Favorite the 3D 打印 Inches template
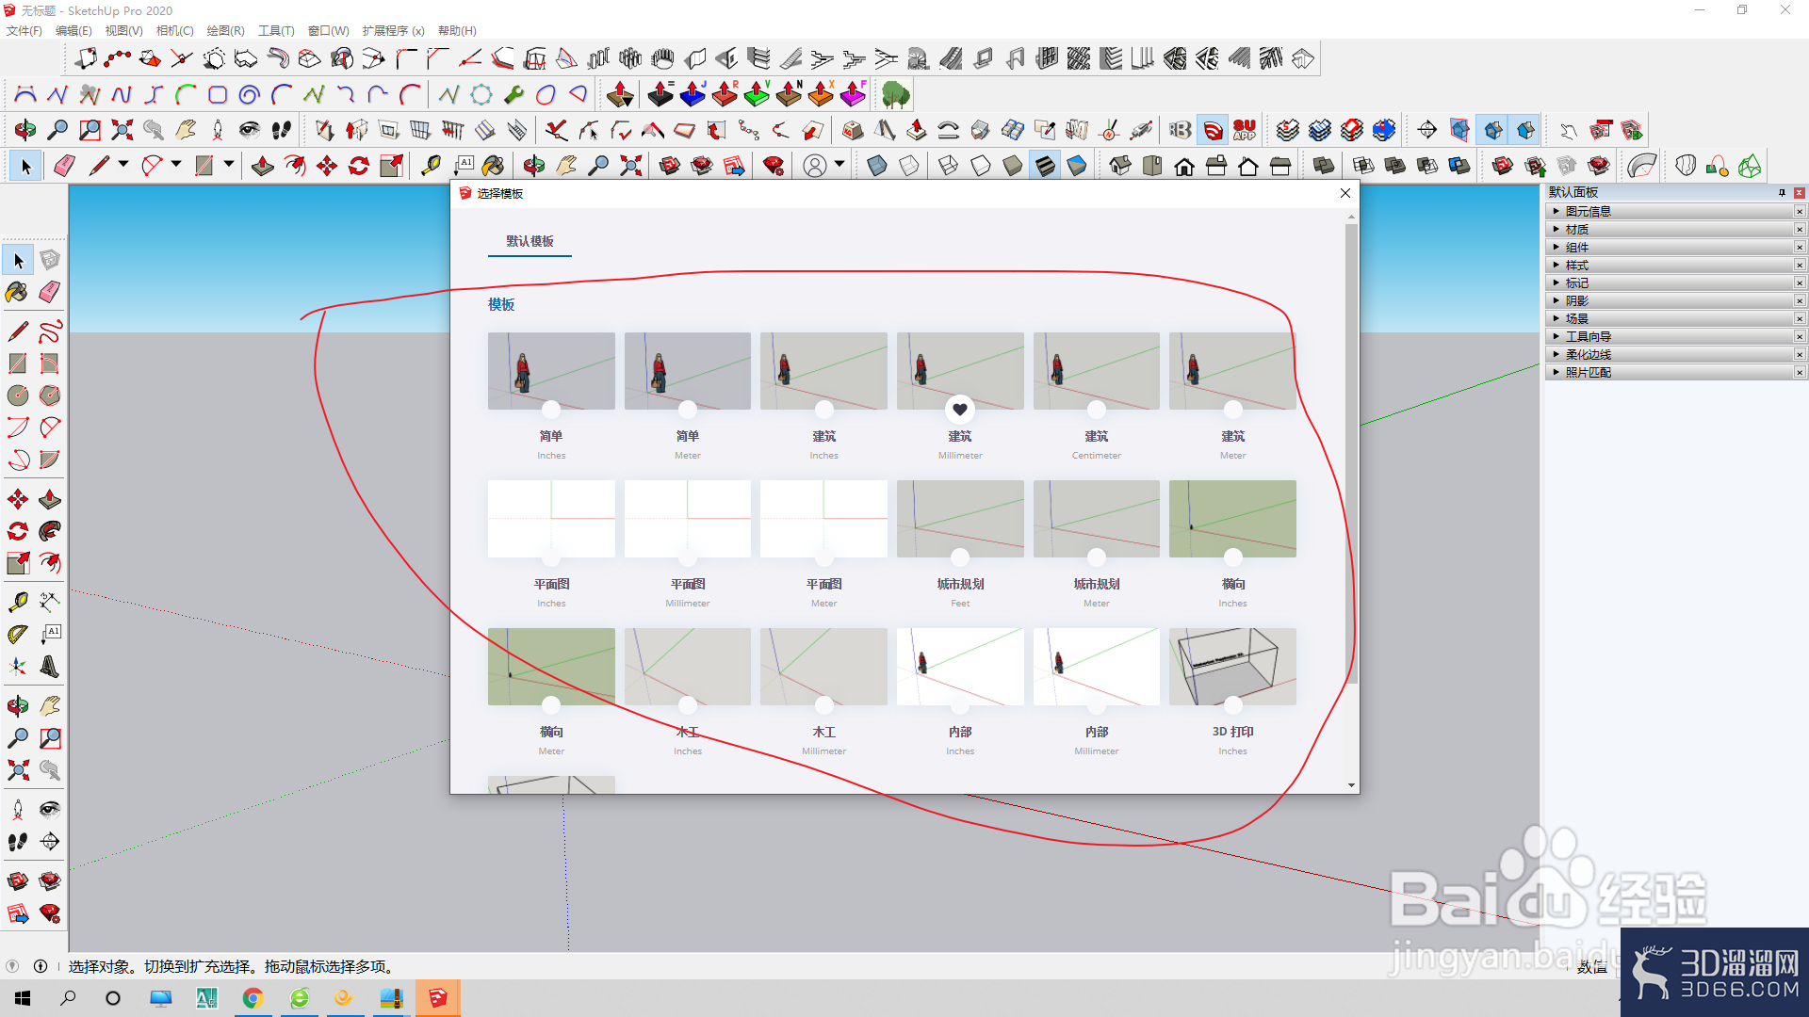Viewport: 1809px width, 1017px height. 1233,705
